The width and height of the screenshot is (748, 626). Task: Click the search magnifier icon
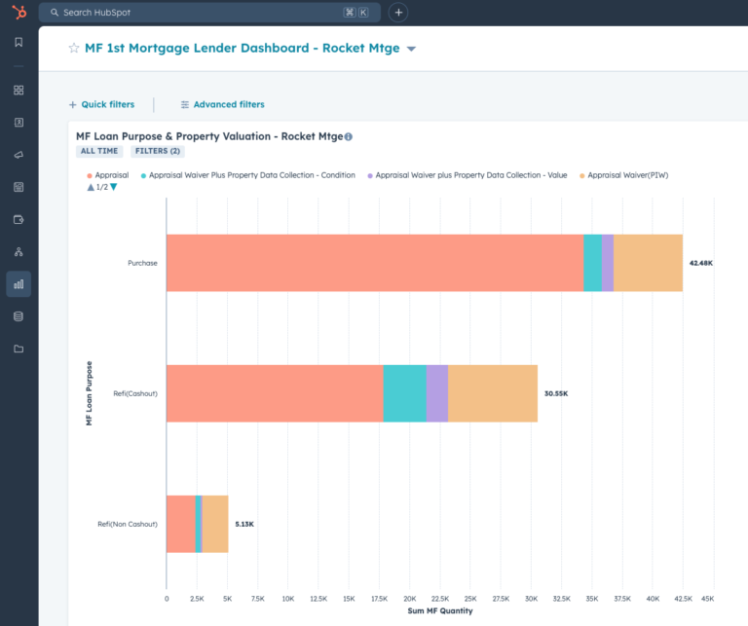tap(55, 13)
